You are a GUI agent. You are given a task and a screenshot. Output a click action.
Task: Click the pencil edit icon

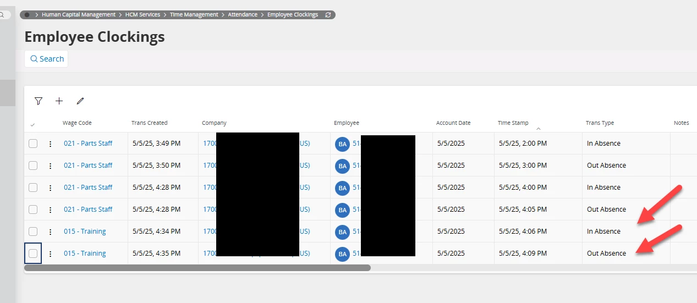[80, 101]
